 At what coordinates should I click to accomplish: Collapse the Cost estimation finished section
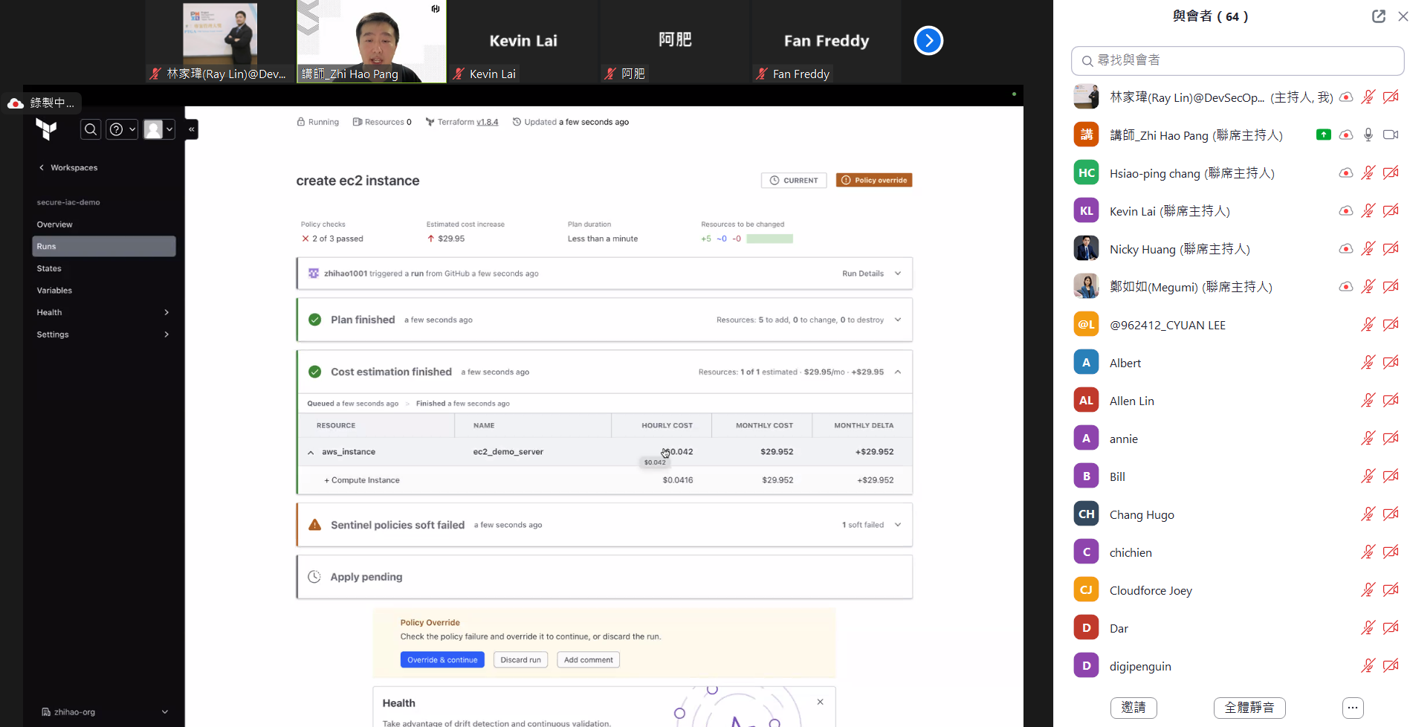pos(898,372)
